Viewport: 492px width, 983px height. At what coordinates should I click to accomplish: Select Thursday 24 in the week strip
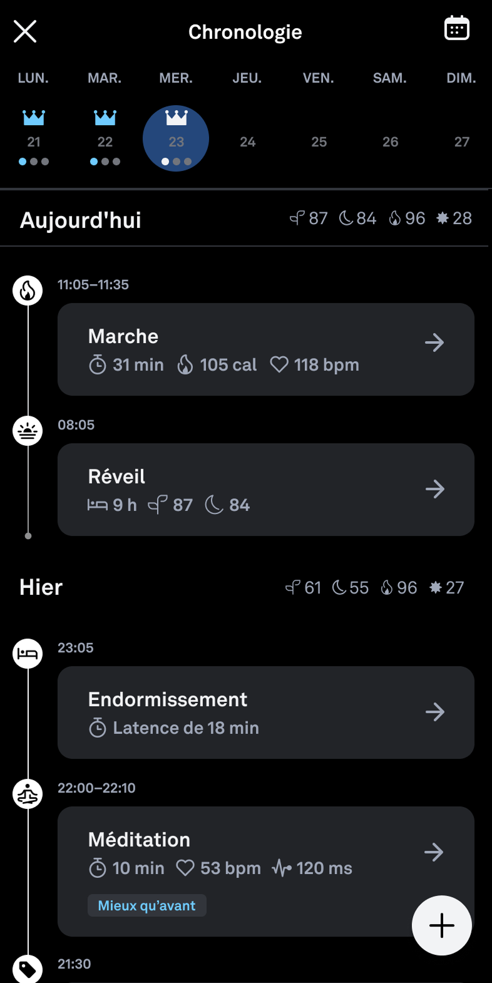[248, 142]
